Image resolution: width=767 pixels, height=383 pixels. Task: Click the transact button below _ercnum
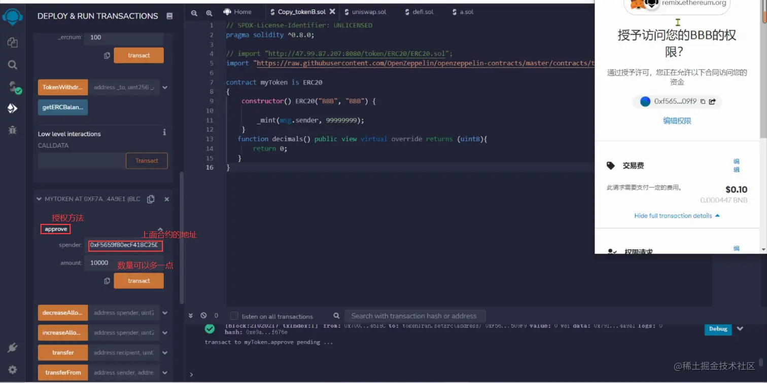tap(138, 55)
